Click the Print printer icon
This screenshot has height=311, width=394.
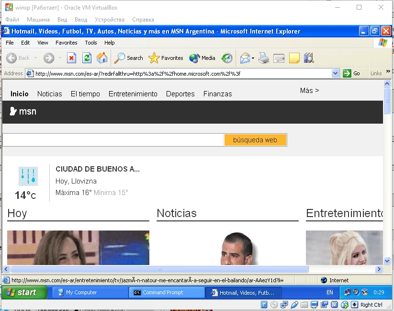(264, 58)
